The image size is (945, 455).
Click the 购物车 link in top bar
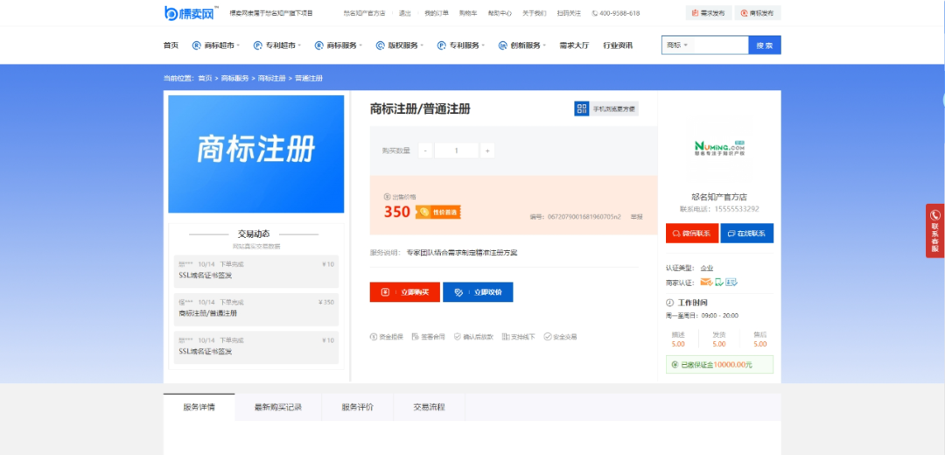click(468, 13)
